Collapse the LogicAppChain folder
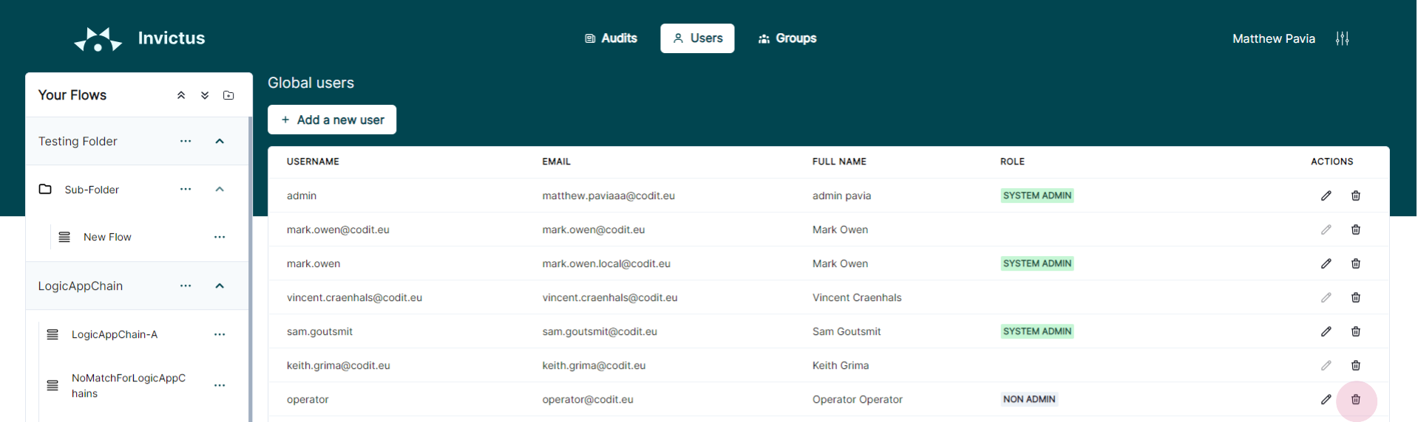 220,286
